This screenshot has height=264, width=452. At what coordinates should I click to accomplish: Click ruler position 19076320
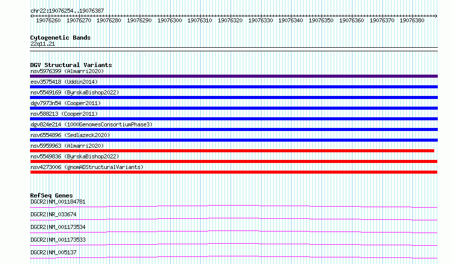click(x=230, y=20)
